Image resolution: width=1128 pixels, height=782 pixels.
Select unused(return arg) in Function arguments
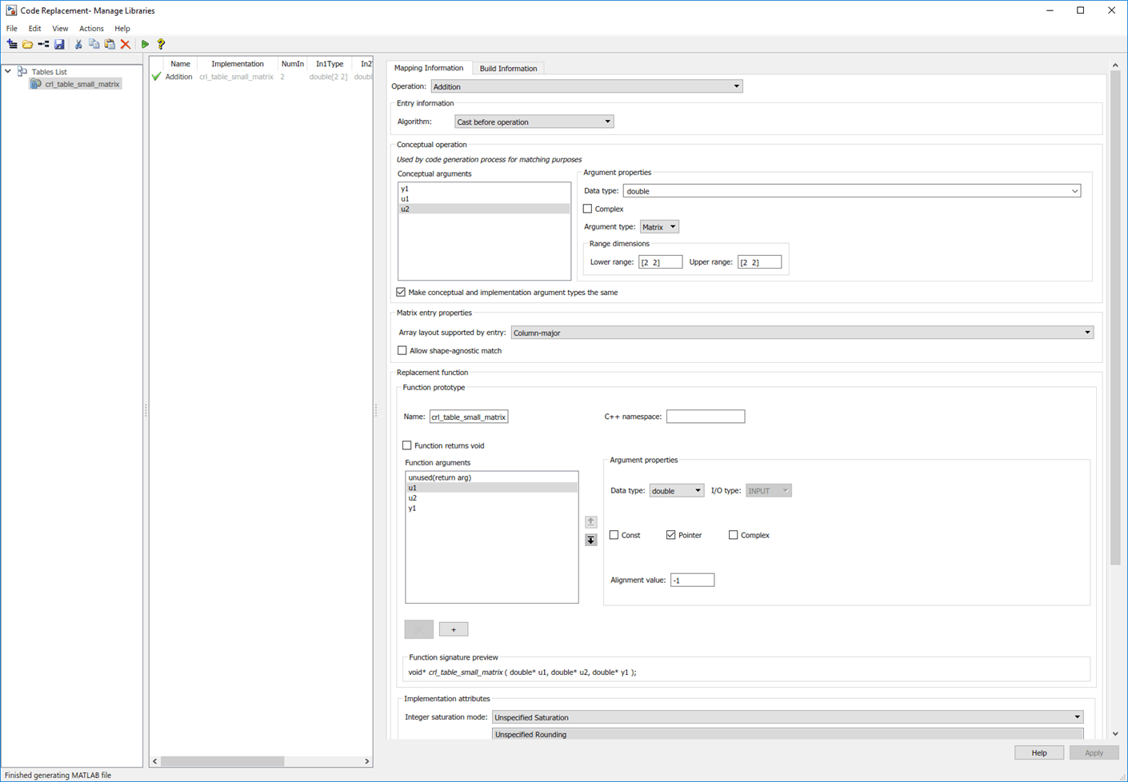tap(491, 477)
